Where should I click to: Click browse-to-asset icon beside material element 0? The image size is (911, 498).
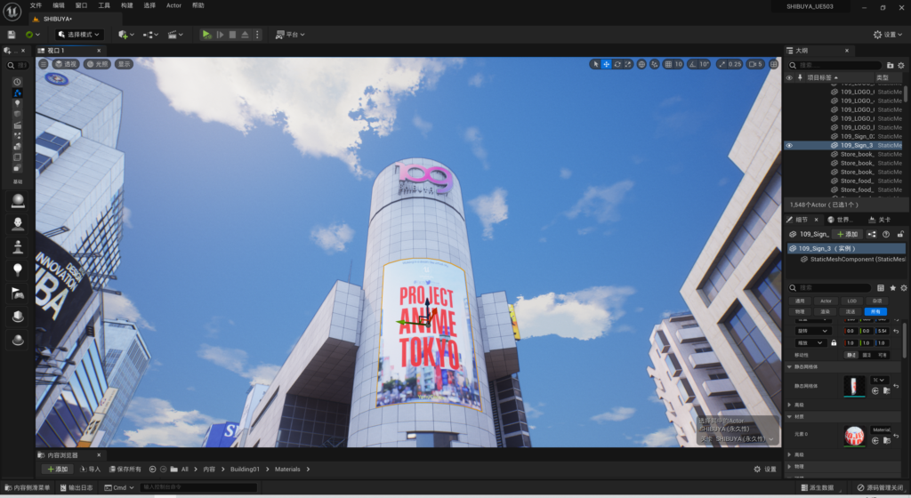[887, 440]
